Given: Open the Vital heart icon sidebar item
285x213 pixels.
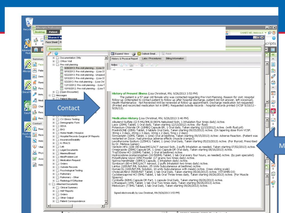Looking at the screenshot, I should click(38, 147).
